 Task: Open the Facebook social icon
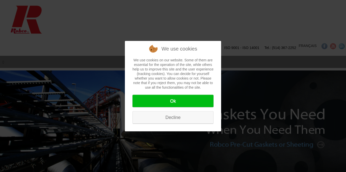coord(324,46)
